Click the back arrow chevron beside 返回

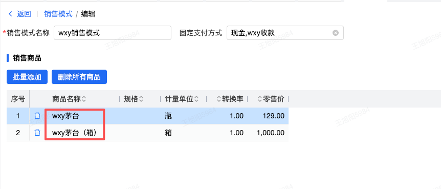(x=10, y=14)
